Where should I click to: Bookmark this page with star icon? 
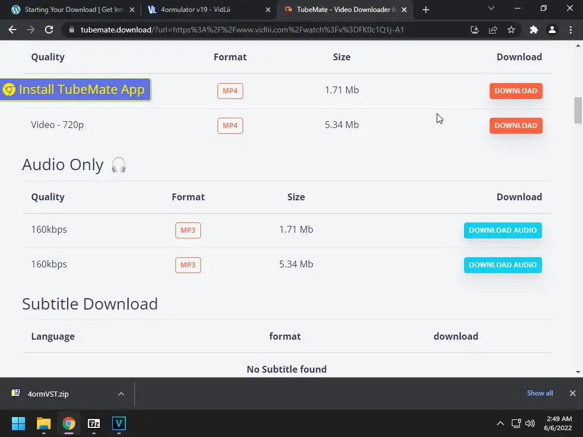point(511,30)
